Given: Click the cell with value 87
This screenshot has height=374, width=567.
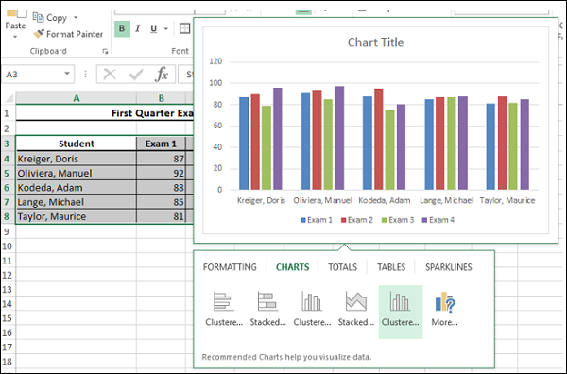Looking at the screenshot, I should 161,159.
